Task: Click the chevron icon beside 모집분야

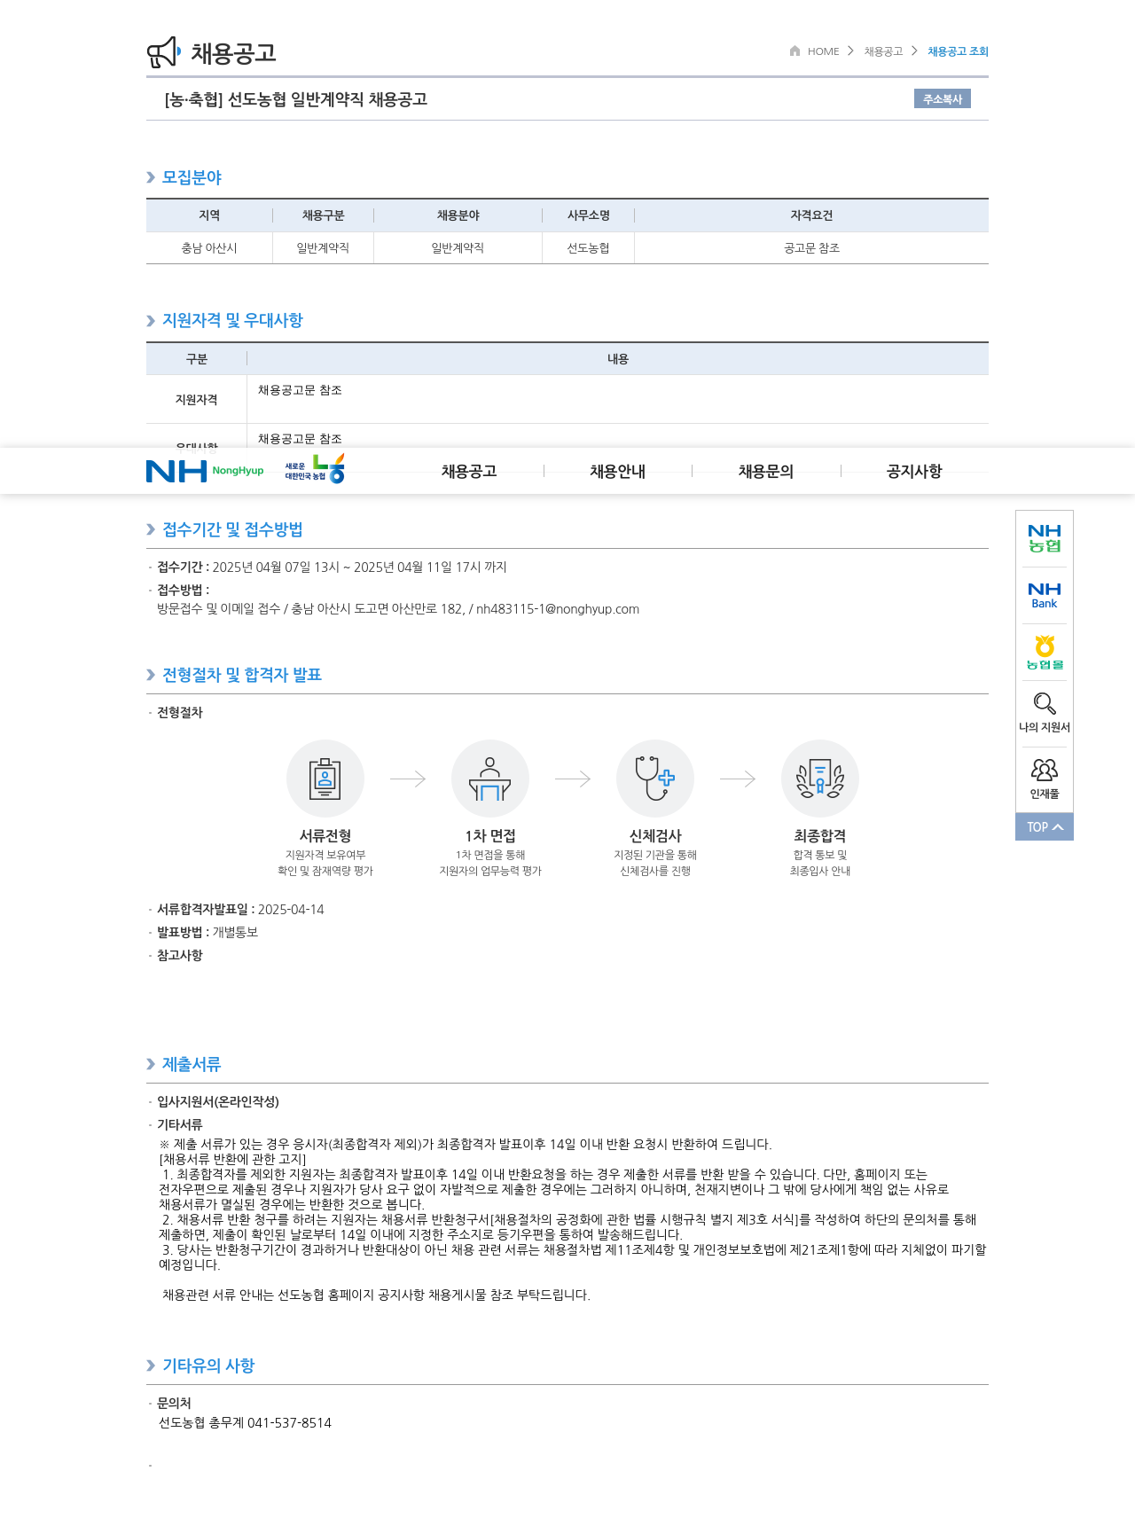Action: (151, 177)
